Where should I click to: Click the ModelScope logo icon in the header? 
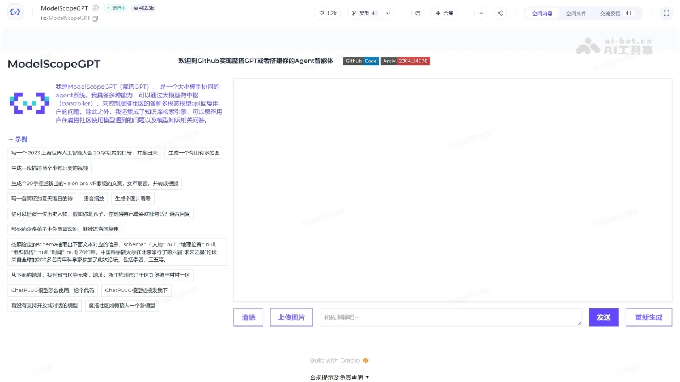(15, 12)
